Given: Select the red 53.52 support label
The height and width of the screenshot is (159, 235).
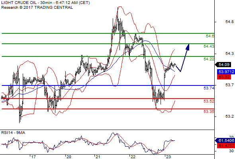Looking at the screenshot, I should click(209, 101).
